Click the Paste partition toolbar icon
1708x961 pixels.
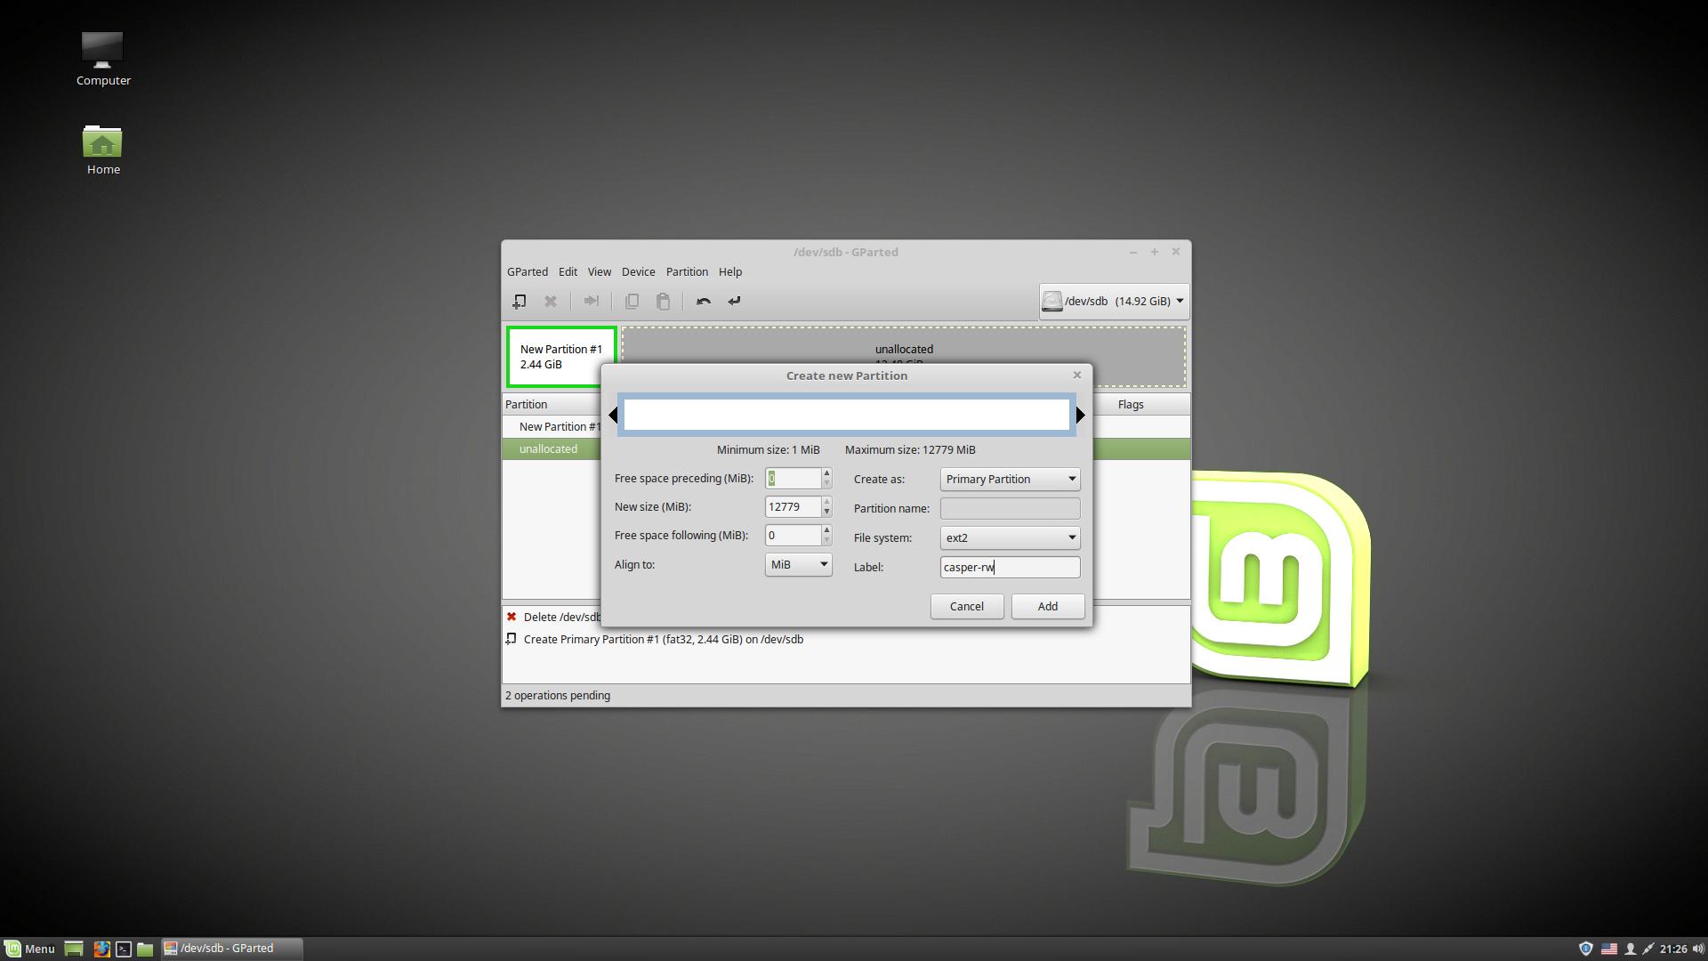click(x=663, y=302)
